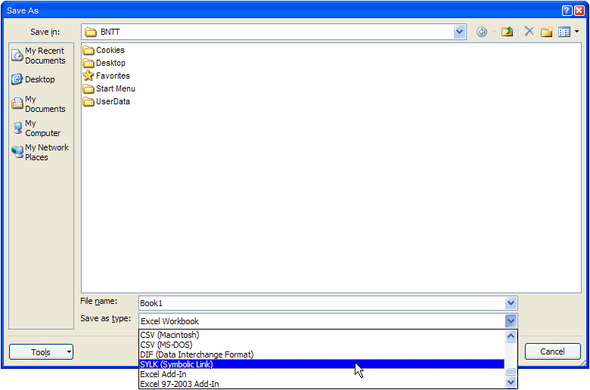Viewport: 590px width, 390px height.
Task: Click the Back arrow icon
Action: coord(482,32)
